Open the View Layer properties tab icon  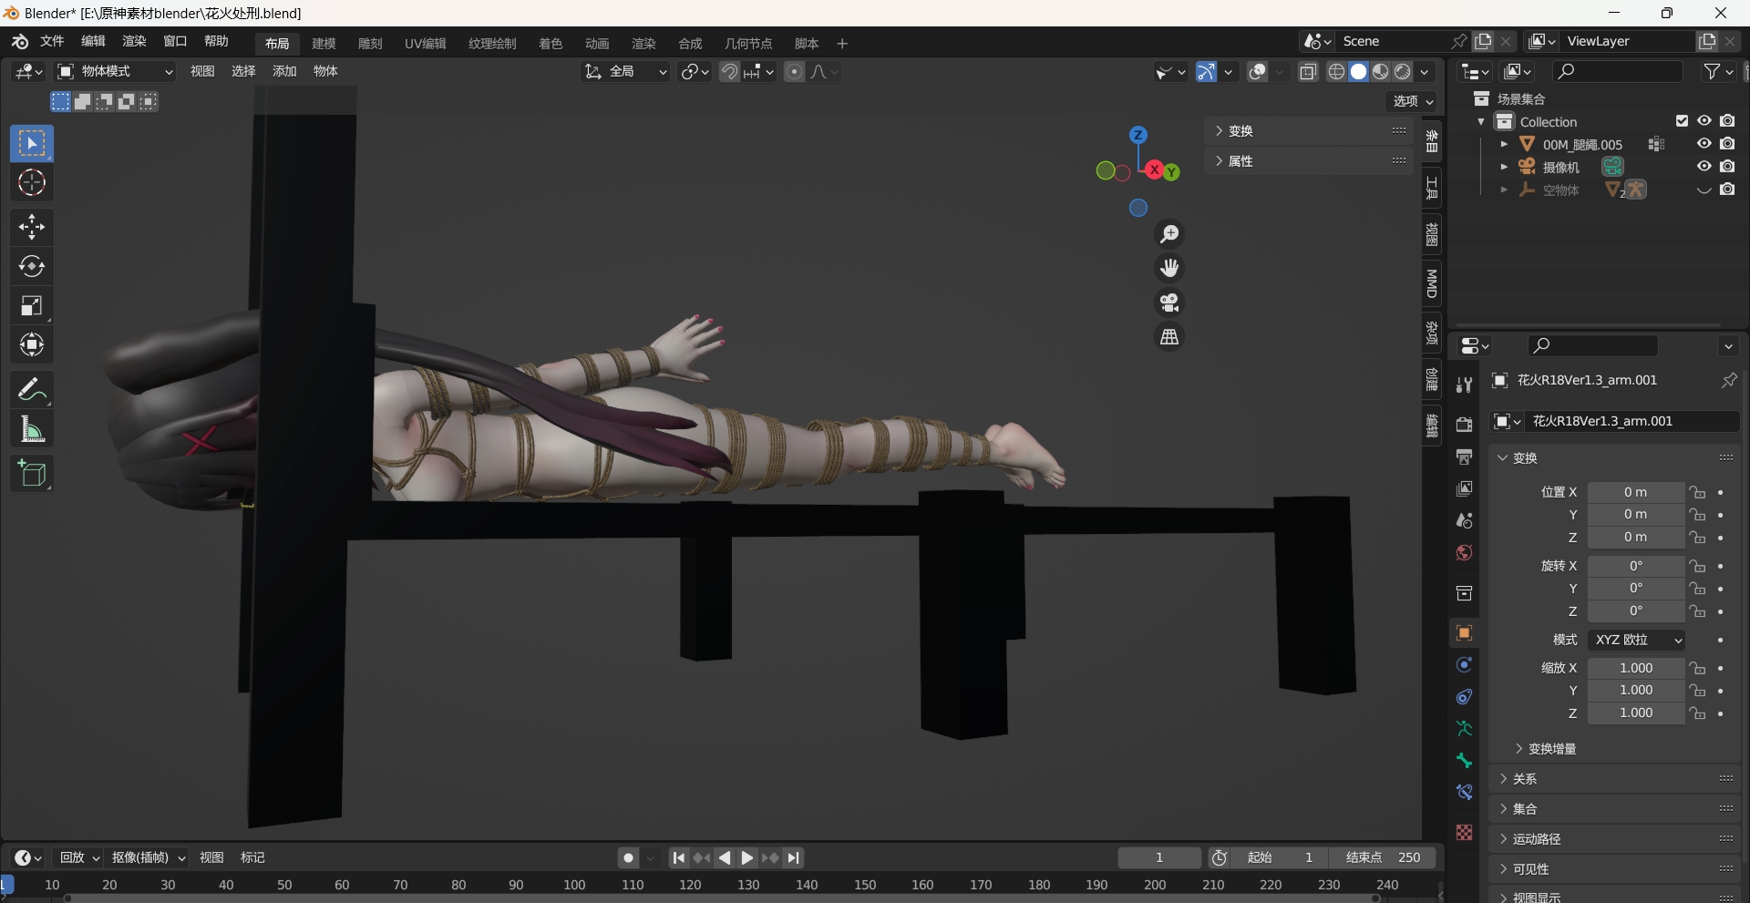(x=1464, y=489)
